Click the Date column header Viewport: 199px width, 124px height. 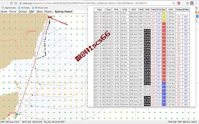click(99, 10)
